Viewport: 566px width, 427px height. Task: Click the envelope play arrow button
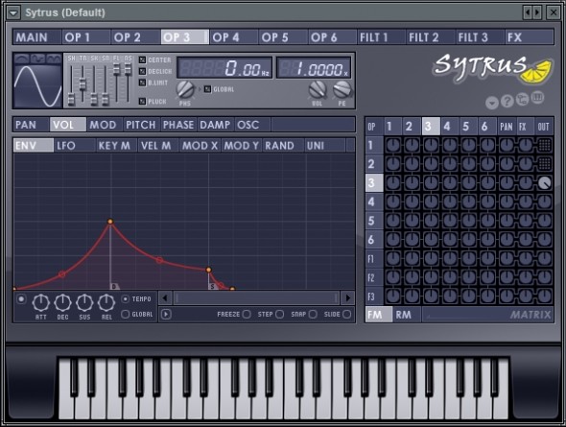click(x=166, y=315)
